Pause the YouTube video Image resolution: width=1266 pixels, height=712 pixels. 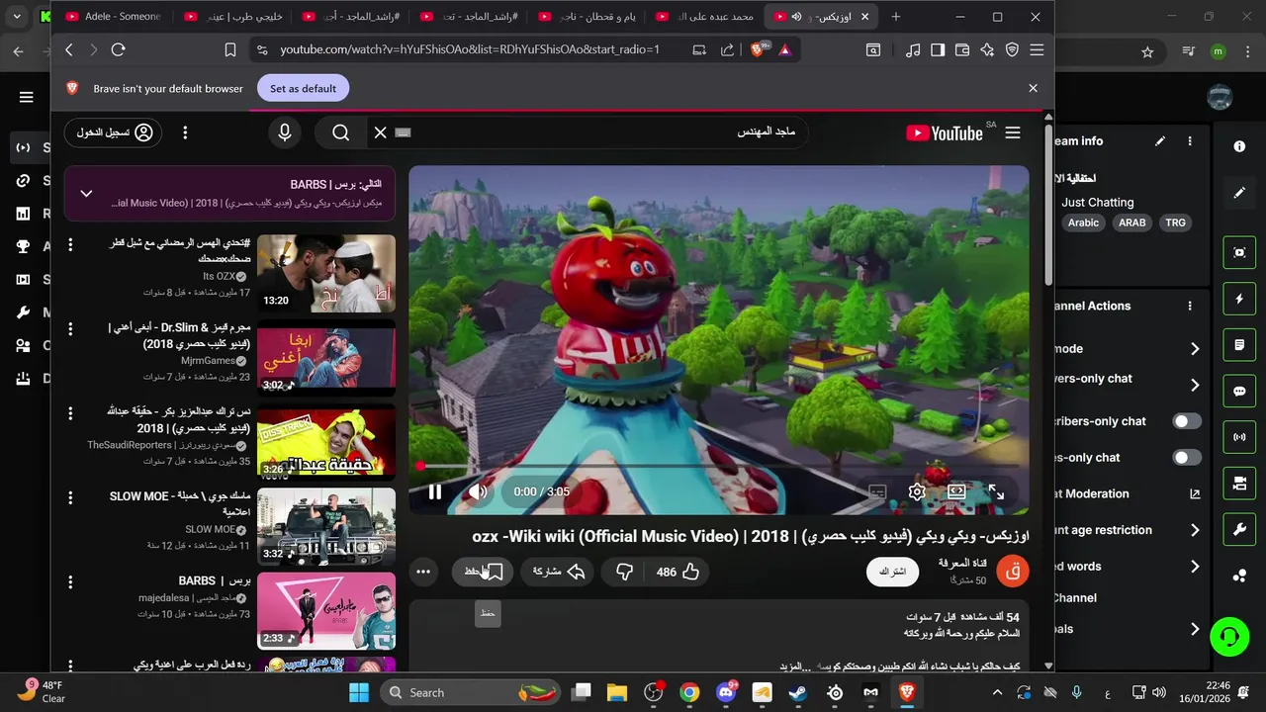pyautogui.click(x=435, y=491)
